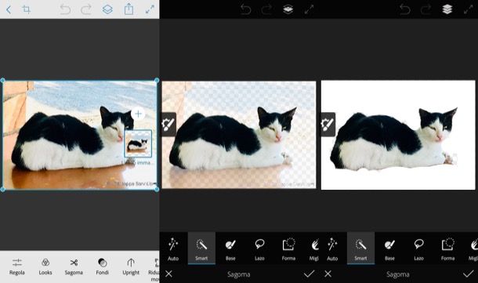Expand to fullscreen in right screenshot
The width and height of the screenshot is (478, 283).
[x=469, y=9]
